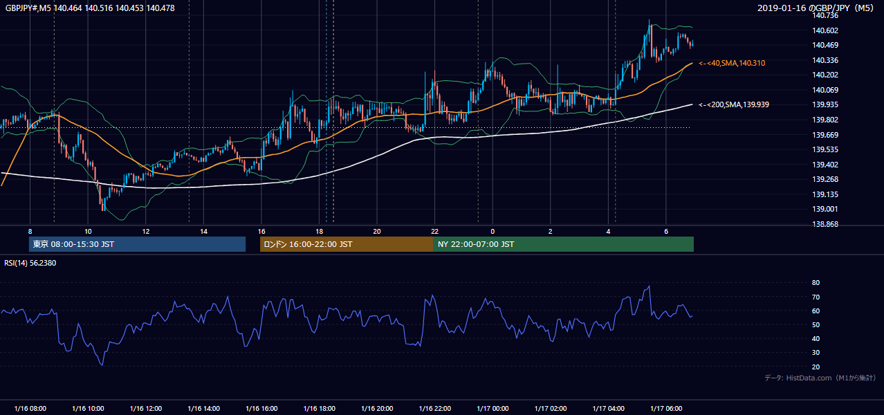
Task: Click price axis value 140.336
Action: click(x=826, y=60)
